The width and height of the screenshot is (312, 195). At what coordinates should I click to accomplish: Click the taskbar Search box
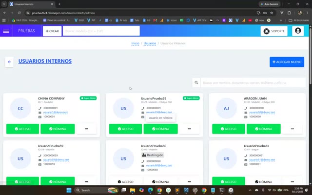click(97, 190)
